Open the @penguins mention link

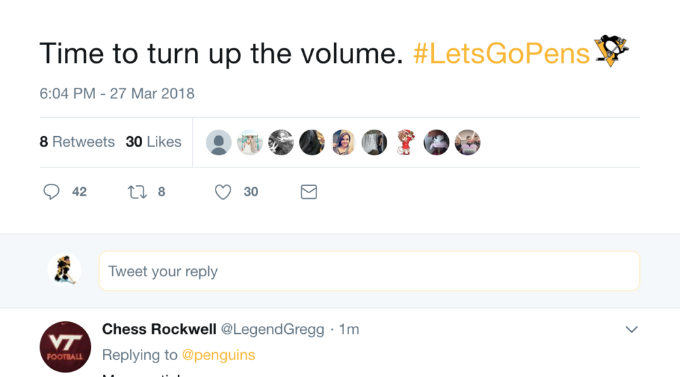pos(218,355)
